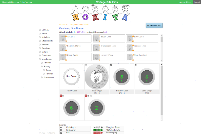Viewport: 201px width, 134px height.
Task: Click lower orange icon on Herckert, Martin card
Action: [66, 50]
